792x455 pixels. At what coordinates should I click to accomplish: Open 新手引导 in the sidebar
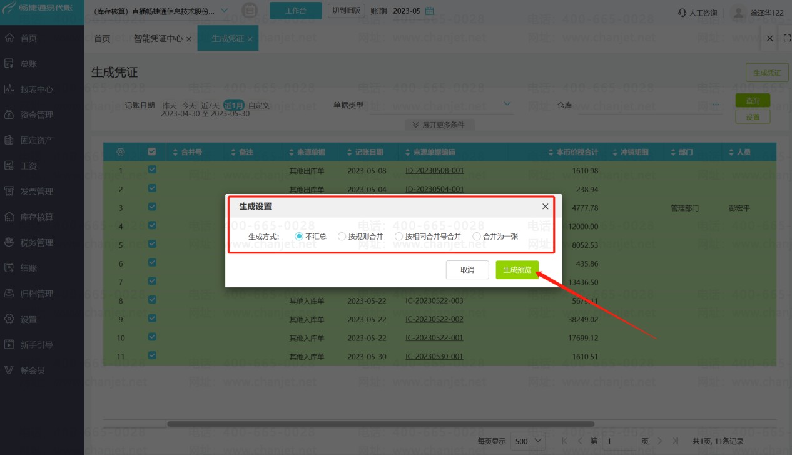(x=37, y=345)
